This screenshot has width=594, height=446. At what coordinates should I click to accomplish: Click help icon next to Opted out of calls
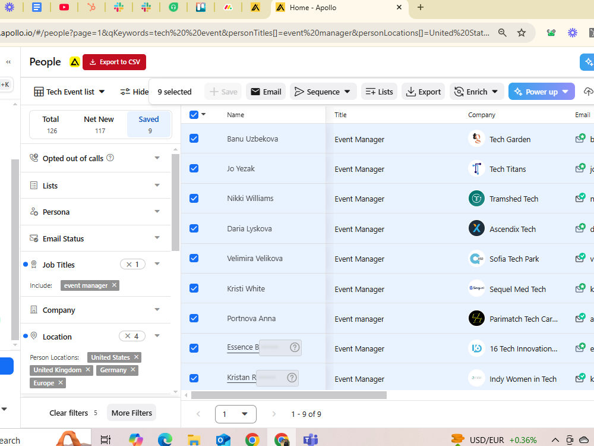pos(110,158)
